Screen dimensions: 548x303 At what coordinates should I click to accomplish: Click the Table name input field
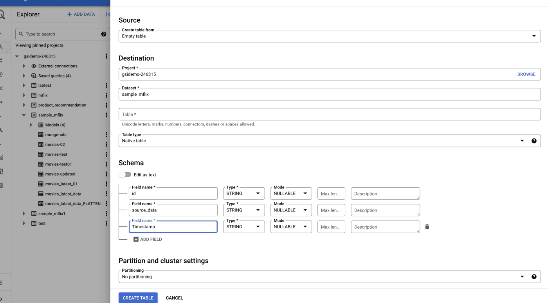click(x=329, y=114)
